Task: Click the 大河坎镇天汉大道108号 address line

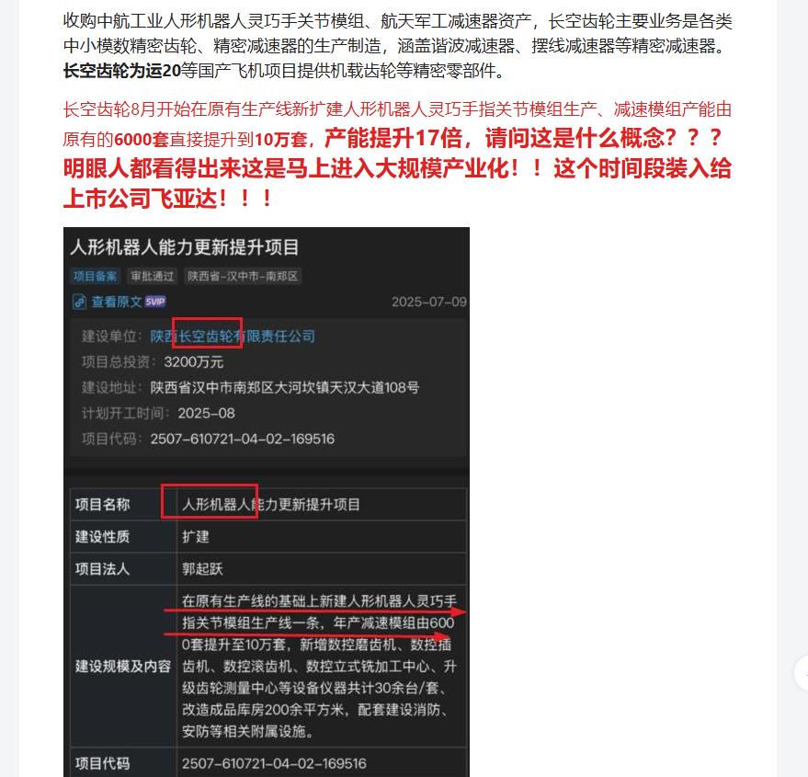Action: tap(284, 388)
